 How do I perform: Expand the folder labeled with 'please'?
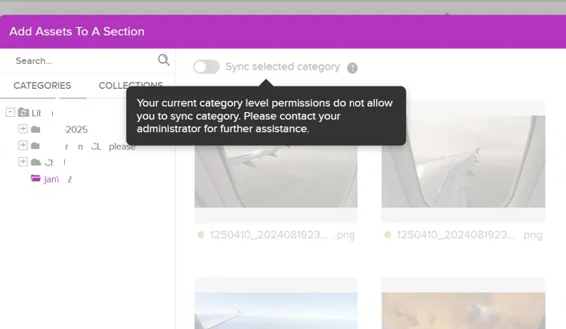click(22, 145)
